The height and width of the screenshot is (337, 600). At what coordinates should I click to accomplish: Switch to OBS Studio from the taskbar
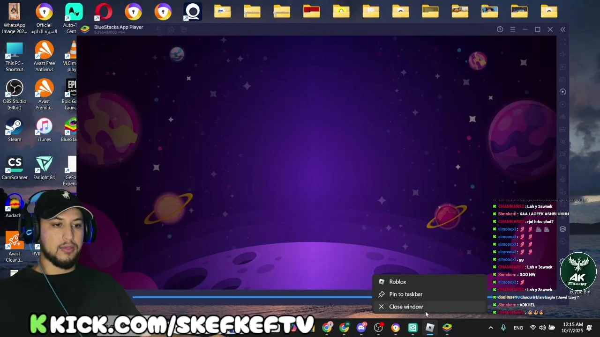click(378, 328)
